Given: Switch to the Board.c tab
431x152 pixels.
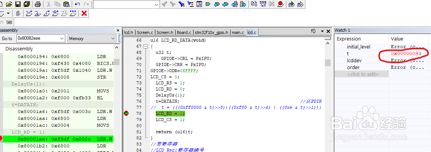Looking at the screenshot, I should pos(184,32).
